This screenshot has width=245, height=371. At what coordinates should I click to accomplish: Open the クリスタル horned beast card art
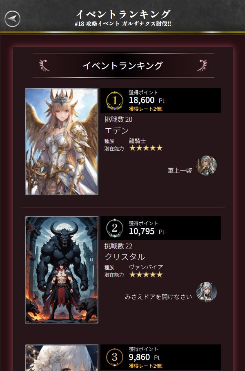(62, 270)
